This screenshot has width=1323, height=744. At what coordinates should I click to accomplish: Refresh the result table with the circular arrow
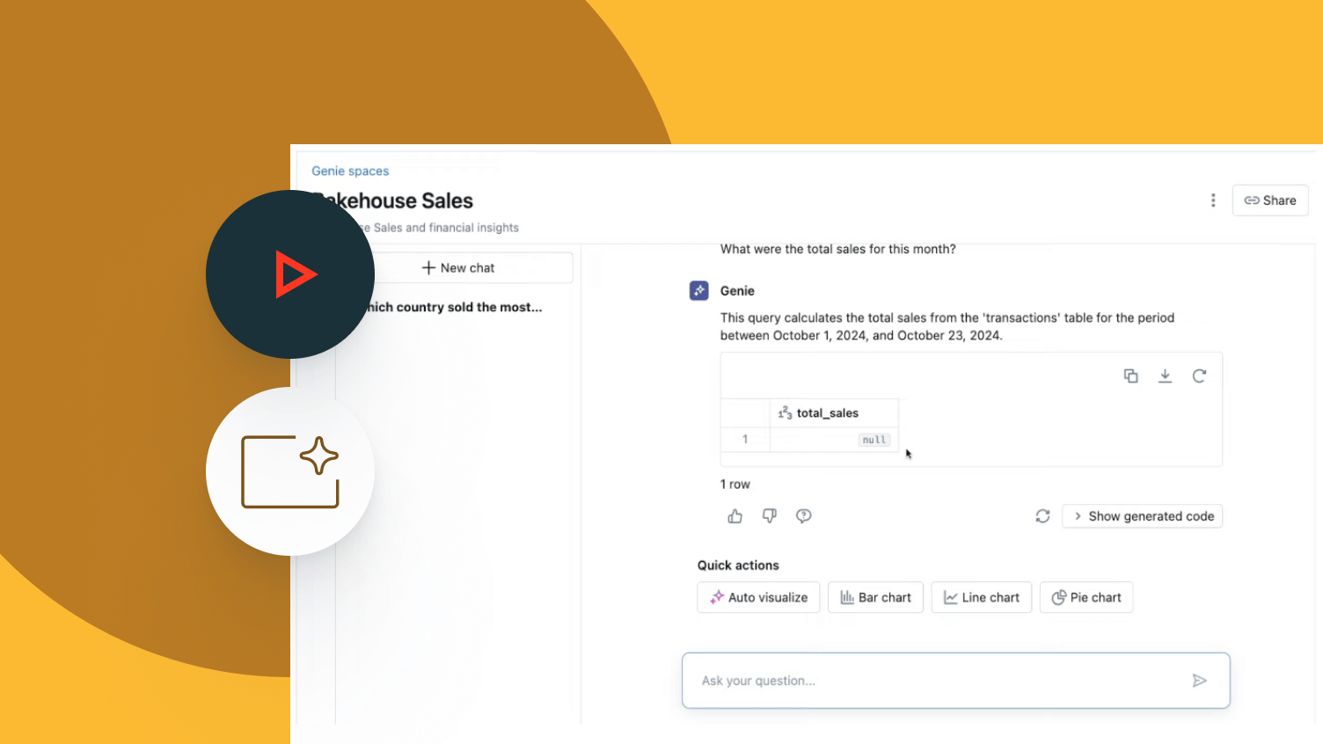[x=1199, y=376]
